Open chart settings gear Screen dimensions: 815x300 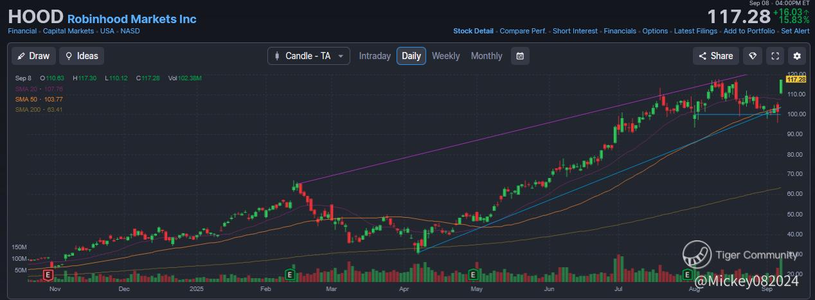point(798,56)
